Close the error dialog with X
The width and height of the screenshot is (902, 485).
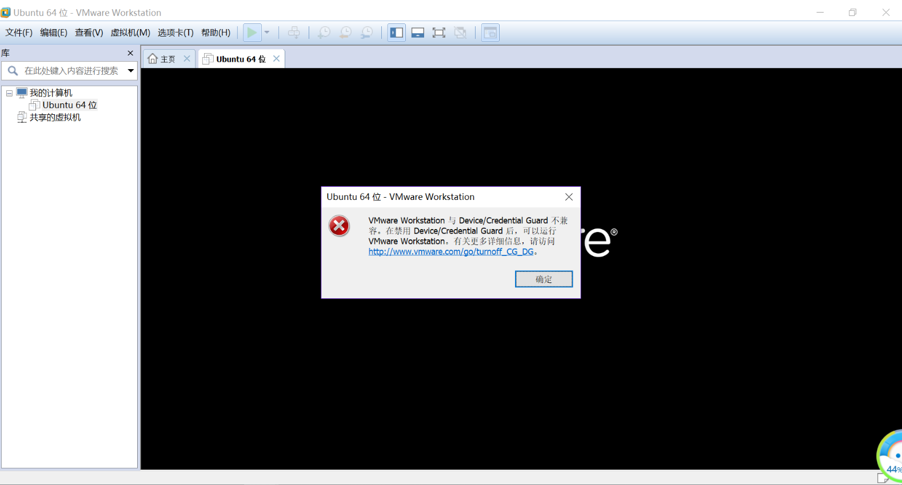point(569,197)
